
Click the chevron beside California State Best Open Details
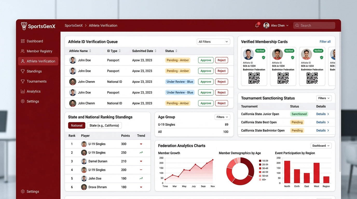tap(328, 122)
